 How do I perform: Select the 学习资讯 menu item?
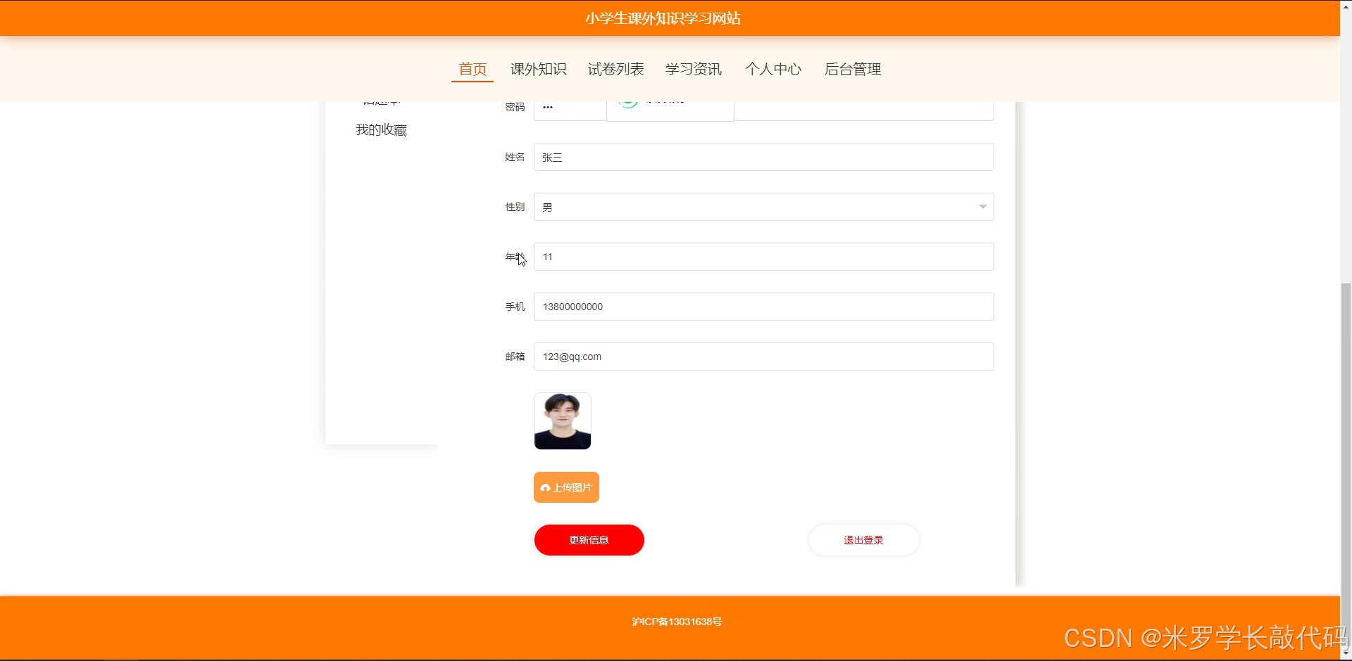coord(694,69)
